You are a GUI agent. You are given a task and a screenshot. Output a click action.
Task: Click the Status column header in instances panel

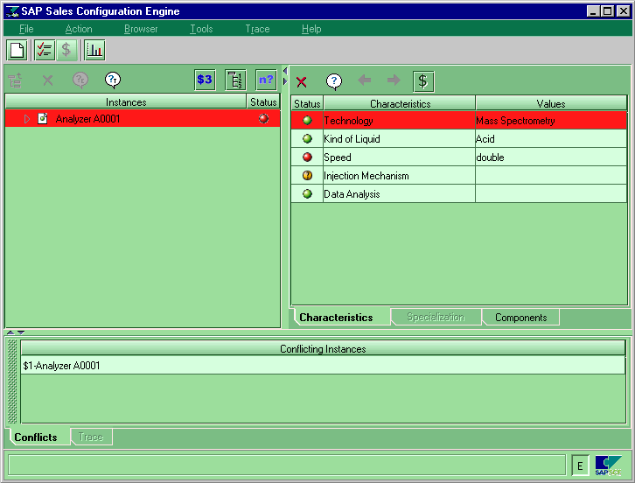(x=263, y=102)
